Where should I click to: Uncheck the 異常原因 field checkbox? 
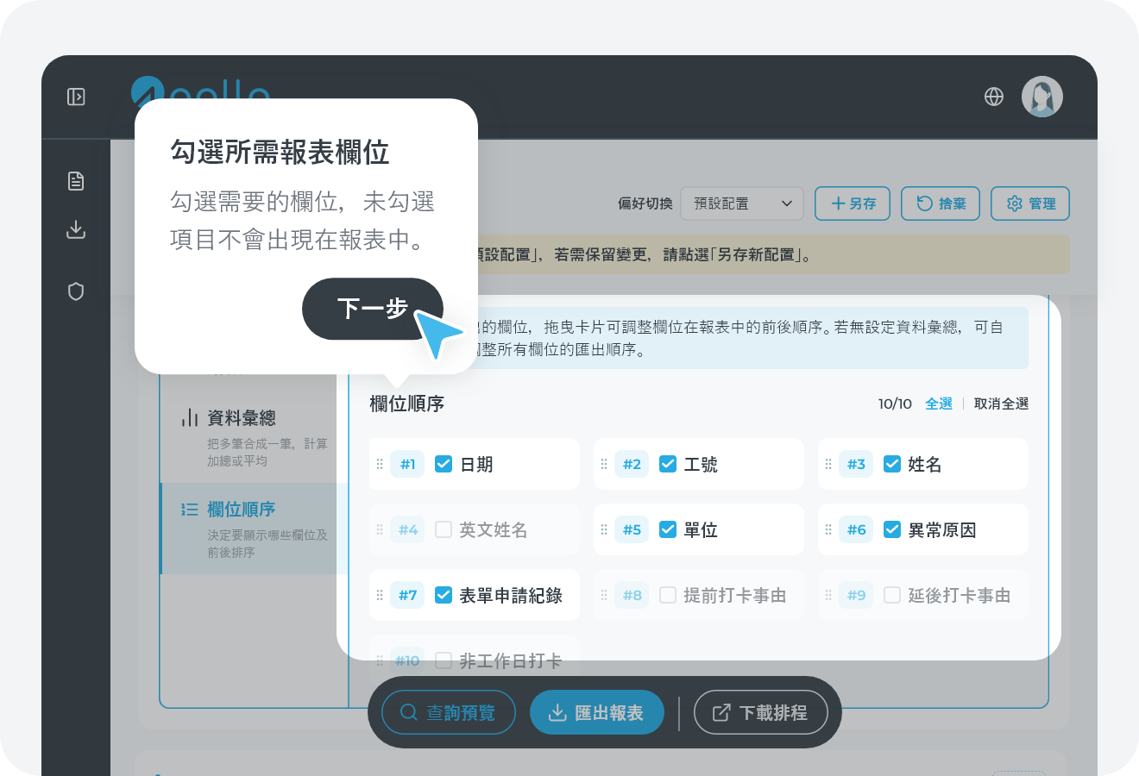[892, 529]
